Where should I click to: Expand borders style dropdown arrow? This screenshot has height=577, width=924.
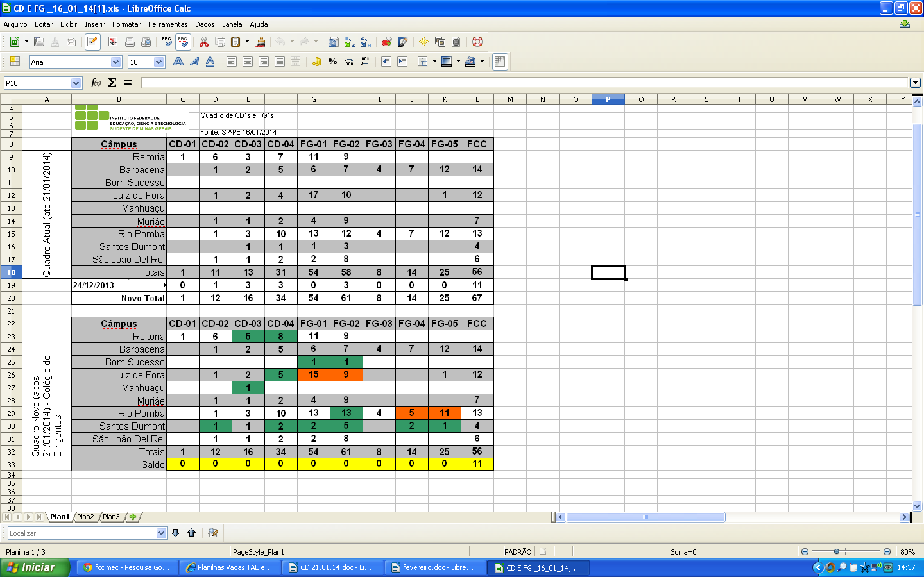[434, 62]
